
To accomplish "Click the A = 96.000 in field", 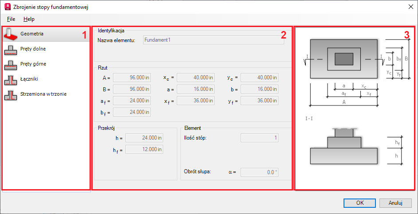I will pyautogui.click(x=132, y=78).
